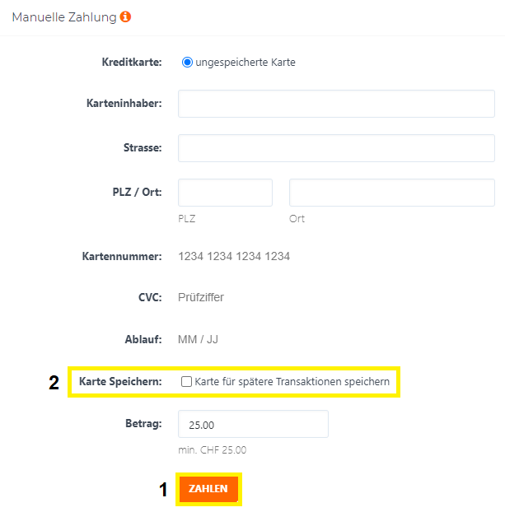
Task: Click the ungespeicherte Karte label text
Action: click(x=245, y=62)
